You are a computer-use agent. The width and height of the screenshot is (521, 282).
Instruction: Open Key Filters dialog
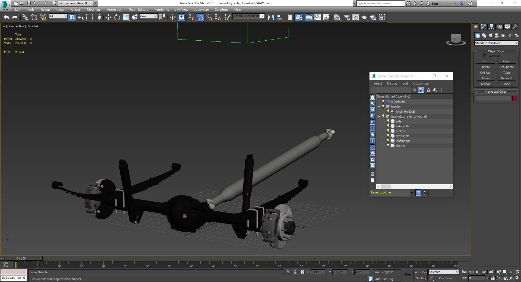(447, 278)
